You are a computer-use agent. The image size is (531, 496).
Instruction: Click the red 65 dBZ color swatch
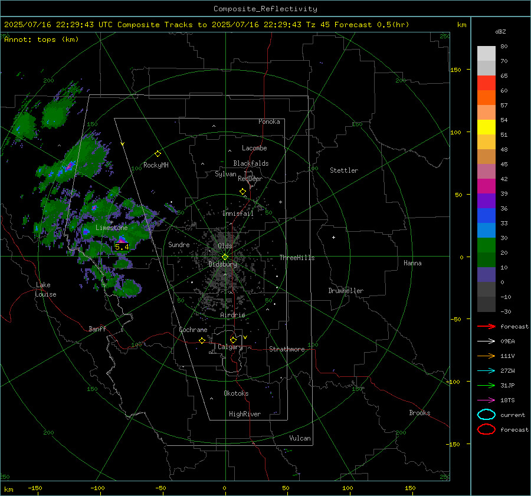click(x=486, y=83)
